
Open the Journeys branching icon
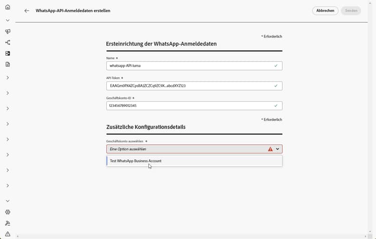coord(8,43)
